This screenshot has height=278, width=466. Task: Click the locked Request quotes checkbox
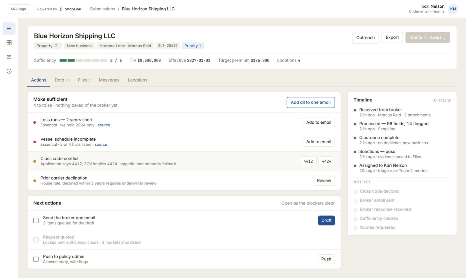pyautogui.click(x=36, y=240)
